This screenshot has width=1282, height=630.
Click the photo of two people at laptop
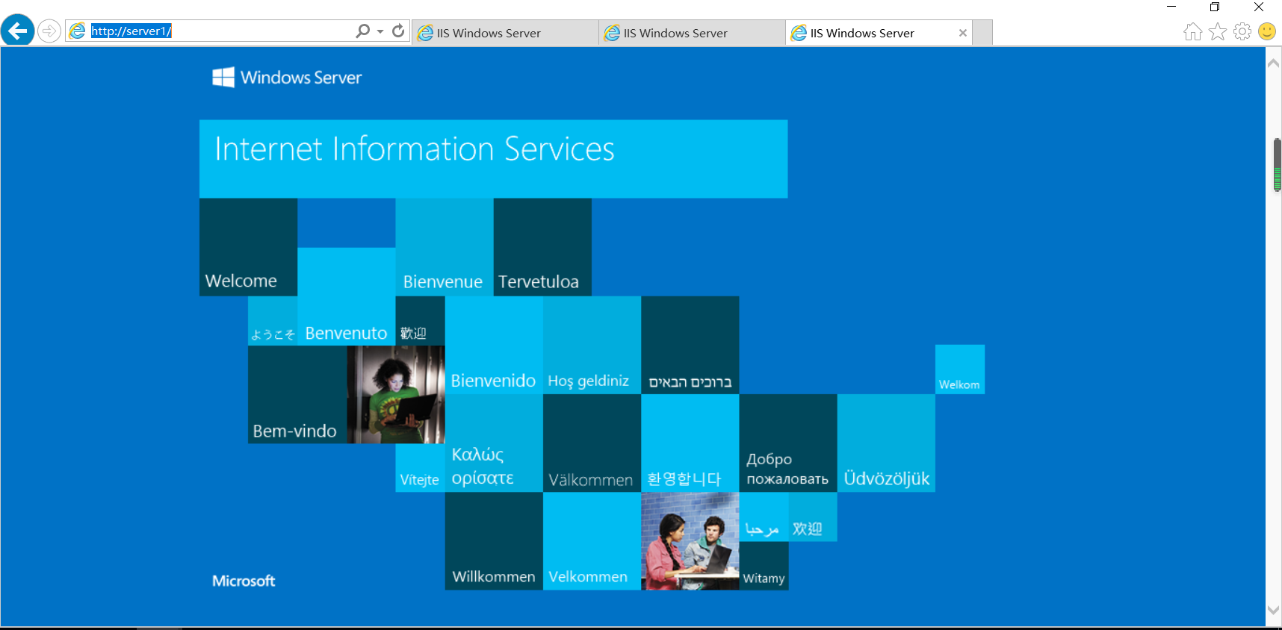pos(690,541)
